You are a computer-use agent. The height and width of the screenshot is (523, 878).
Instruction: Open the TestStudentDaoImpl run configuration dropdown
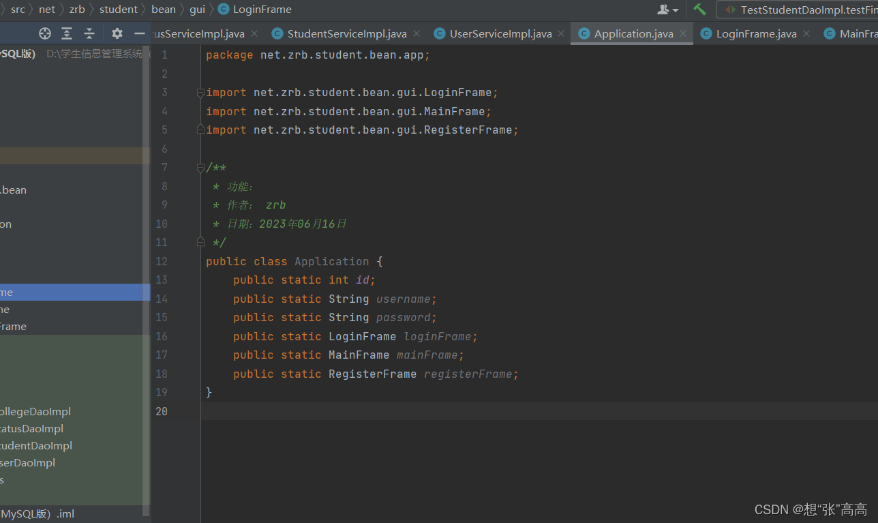(798, 10)
